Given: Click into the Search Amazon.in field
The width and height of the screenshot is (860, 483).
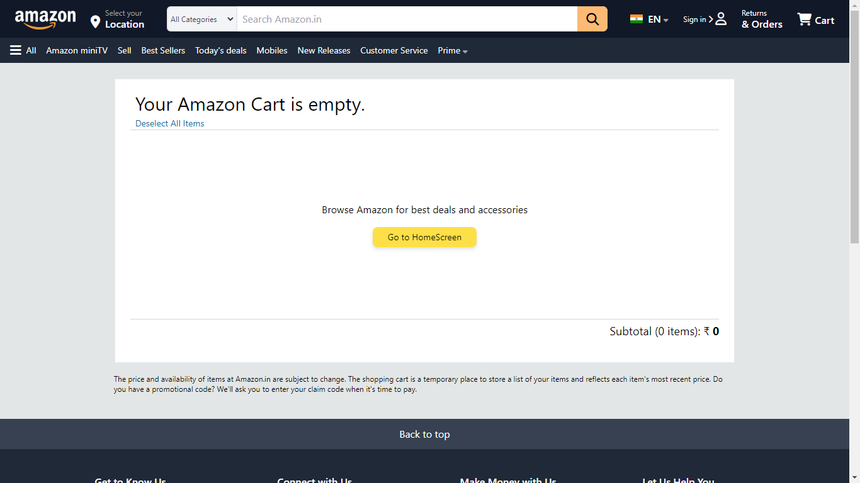Looking at the screenshot, I should pyautogui.click(x=407, y=19).
